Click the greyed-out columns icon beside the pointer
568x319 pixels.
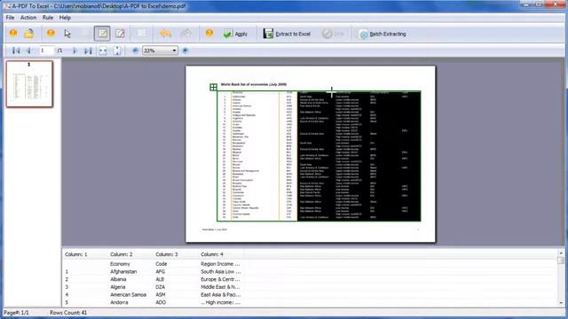pos(85,34)
